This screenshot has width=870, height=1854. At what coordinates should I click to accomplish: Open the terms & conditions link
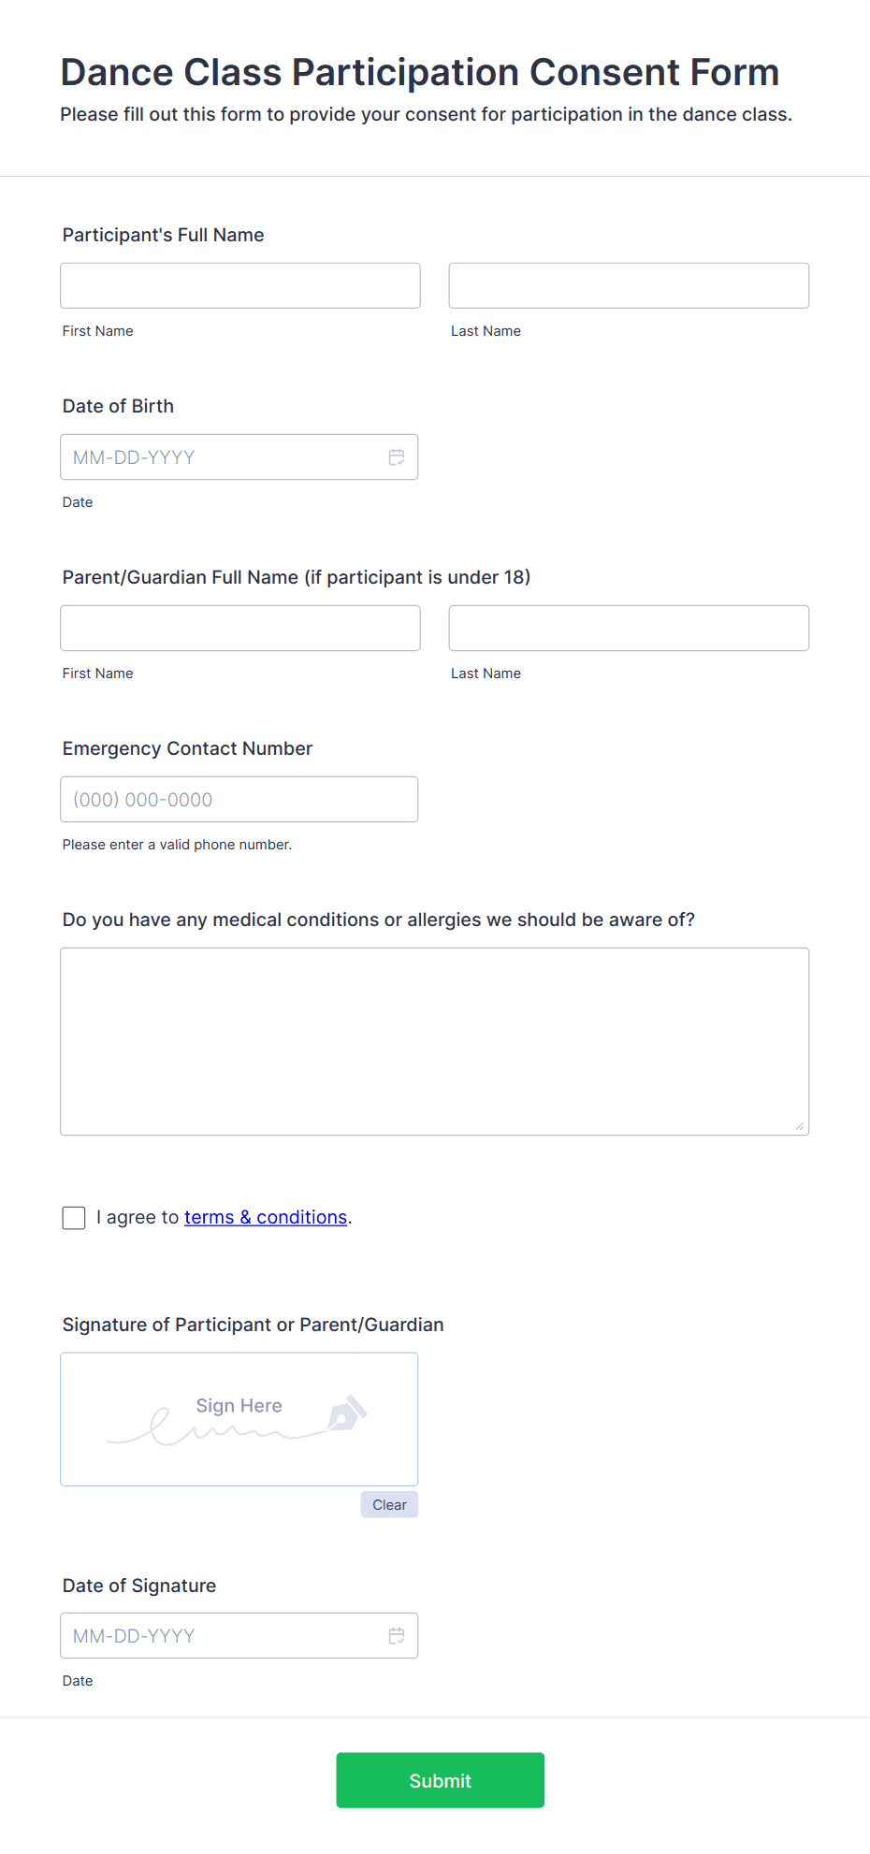coord(265,1217)
